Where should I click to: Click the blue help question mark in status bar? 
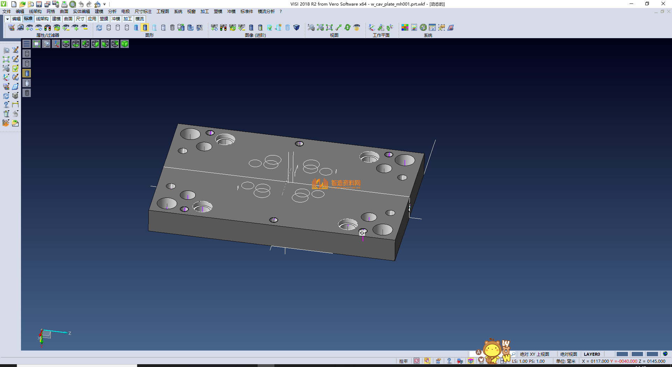click(449, 361)
